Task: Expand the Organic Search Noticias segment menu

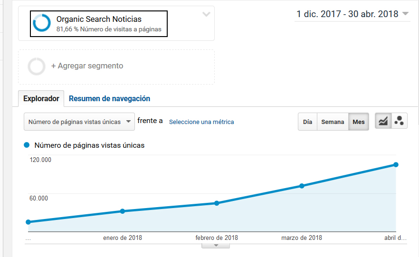Action: point(206,14)
